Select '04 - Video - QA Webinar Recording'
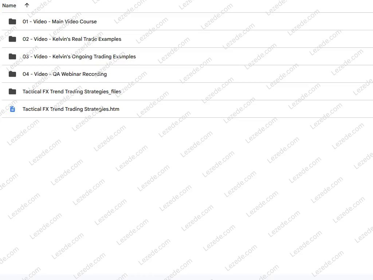Viewport: 373px width, 280px height. (x=65, y=74)
